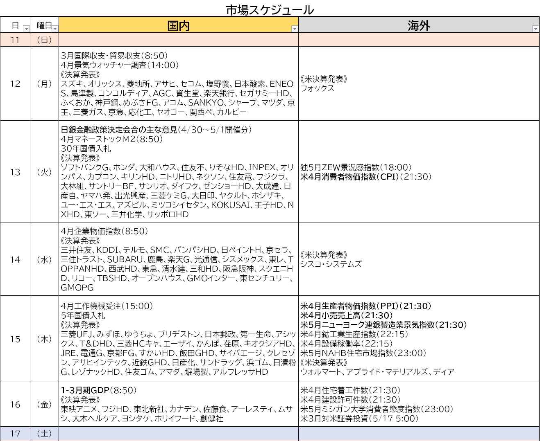This screenshot has width=540, height=441.
Task: Select the (水) weekday cell
Action: click(44, 259)
